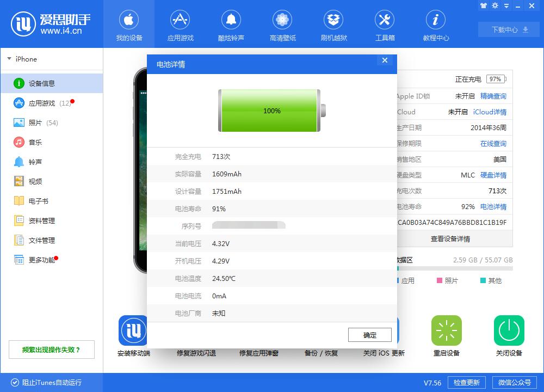Viewport: 544px width, 392px height.
Task: Select 设备信息 in the sidebar
Action: click(x=37, y=83)
